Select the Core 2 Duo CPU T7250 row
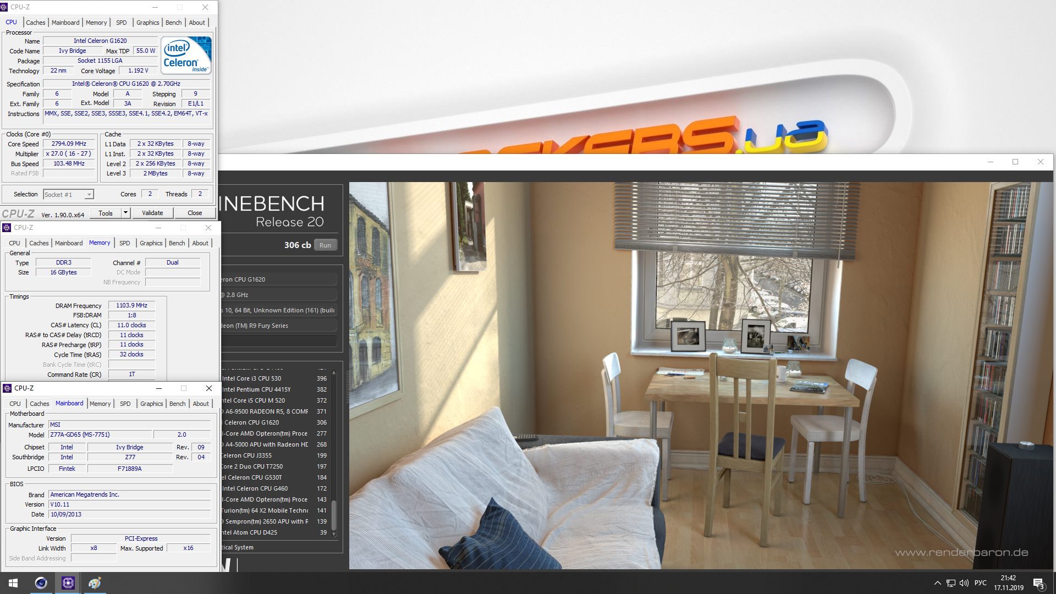This screenshot has width=1056, height=594. pos(274,466)
